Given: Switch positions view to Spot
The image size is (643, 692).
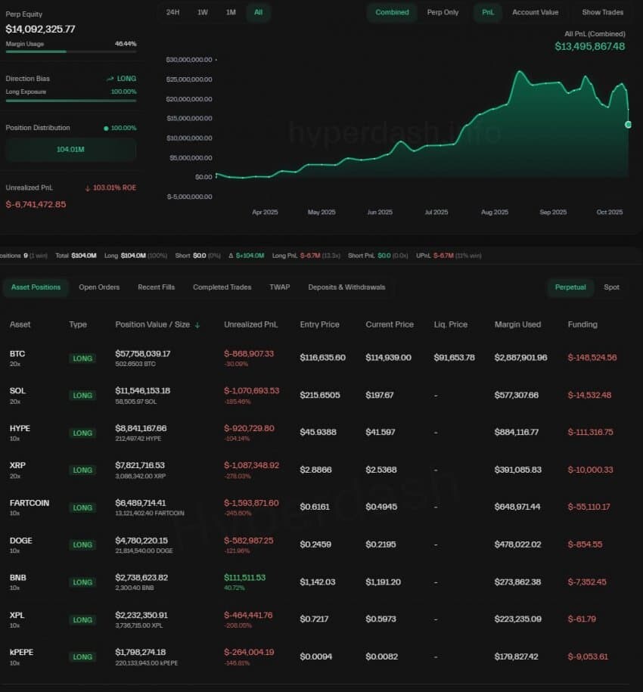Looking at the screenshot, I should point(611,287).
